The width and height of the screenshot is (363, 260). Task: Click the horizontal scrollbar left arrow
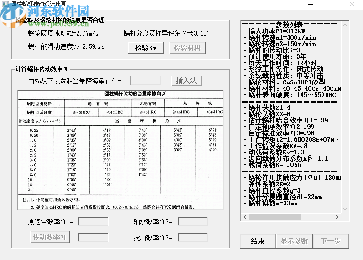[x=245, y=217]
